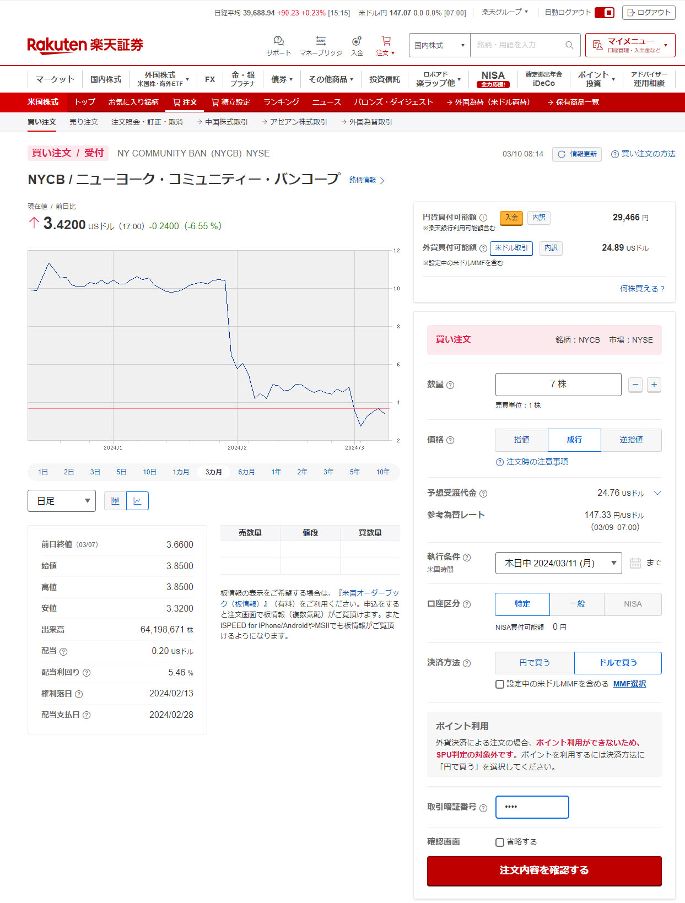
Task: Open the マネーブリッジ bank icon
Action: [321, 42]
